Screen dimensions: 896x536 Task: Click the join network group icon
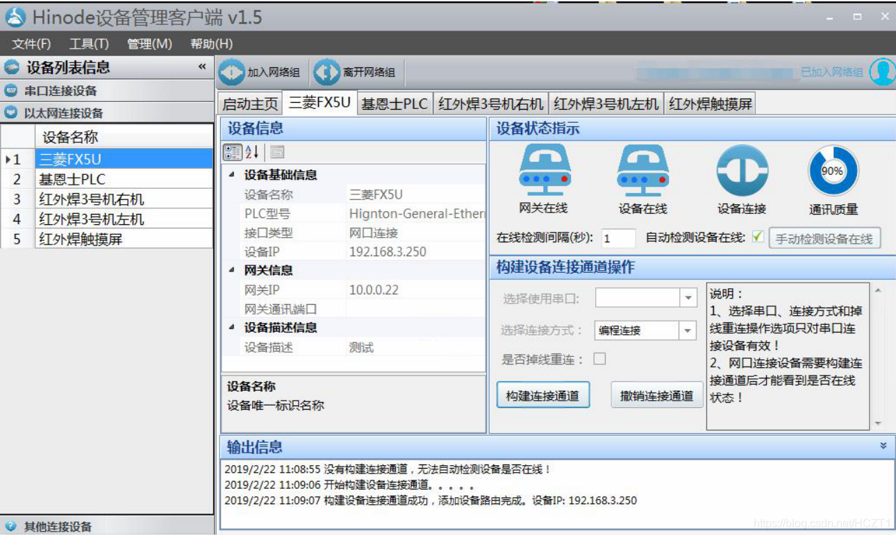(232, 72)
